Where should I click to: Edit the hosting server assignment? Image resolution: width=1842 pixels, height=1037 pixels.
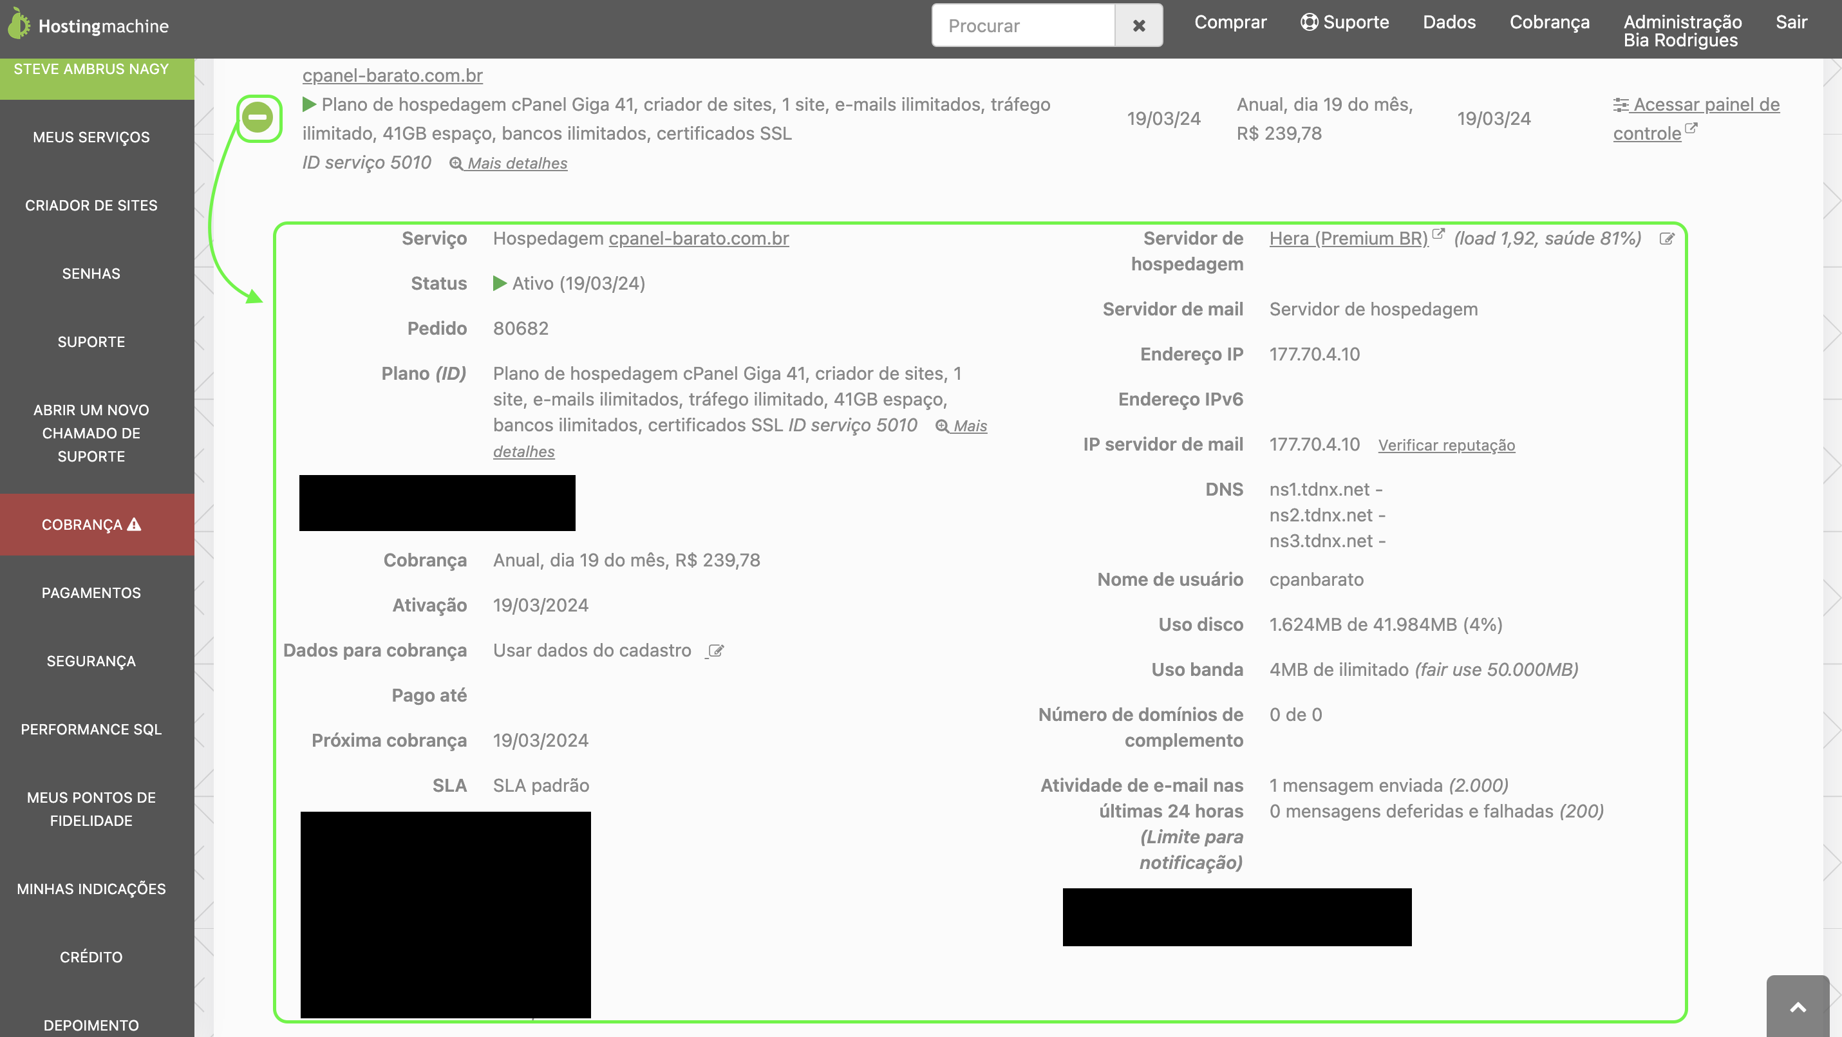point(1667,239)
